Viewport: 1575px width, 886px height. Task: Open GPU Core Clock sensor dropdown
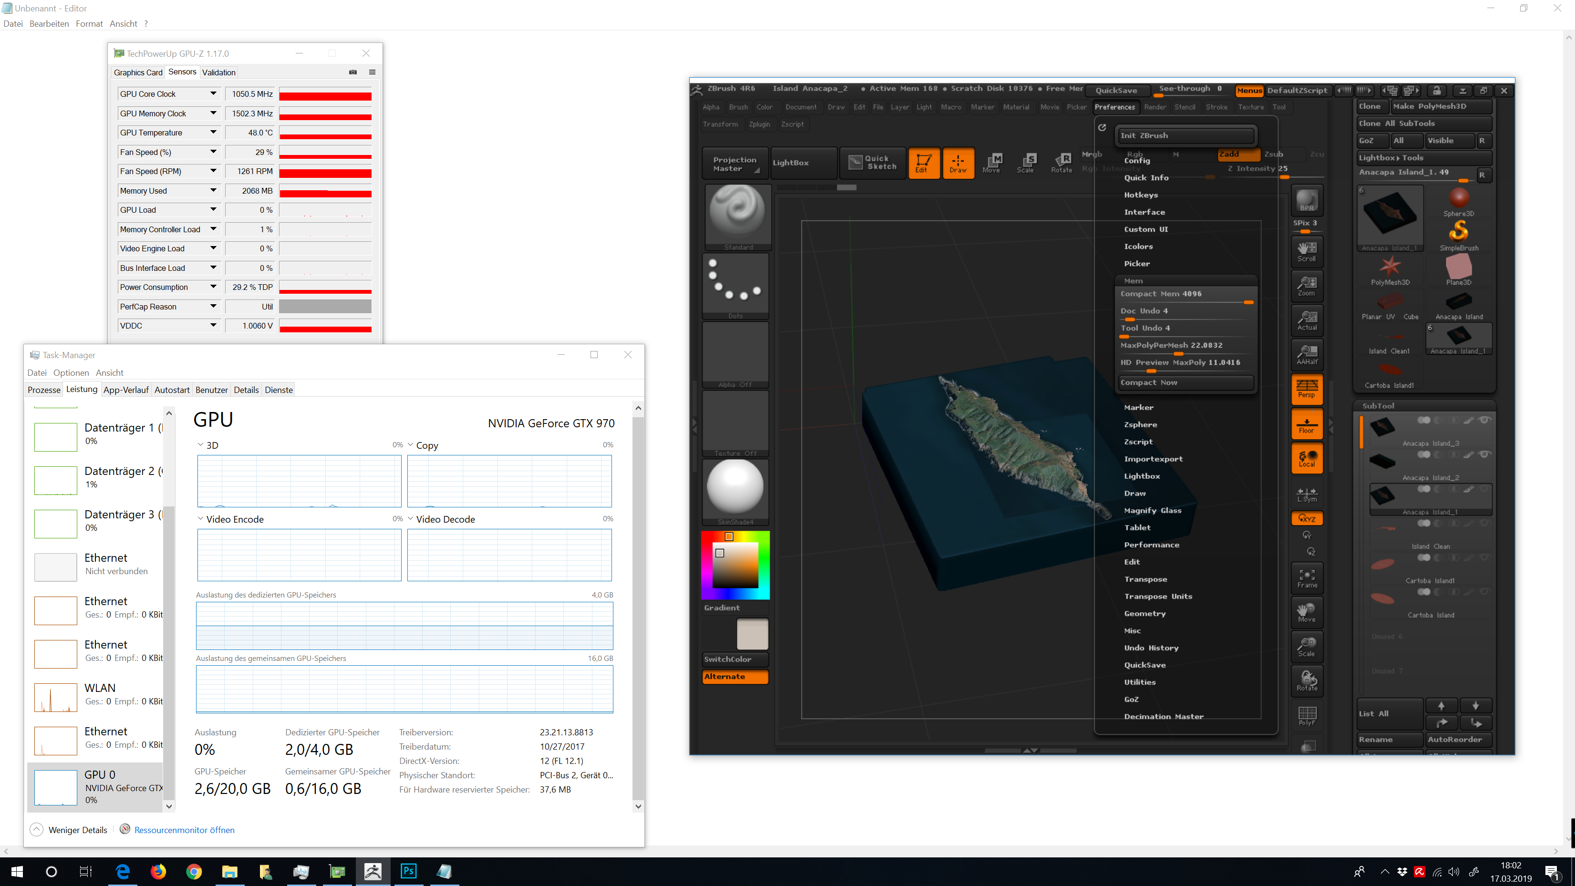point(213,93)
